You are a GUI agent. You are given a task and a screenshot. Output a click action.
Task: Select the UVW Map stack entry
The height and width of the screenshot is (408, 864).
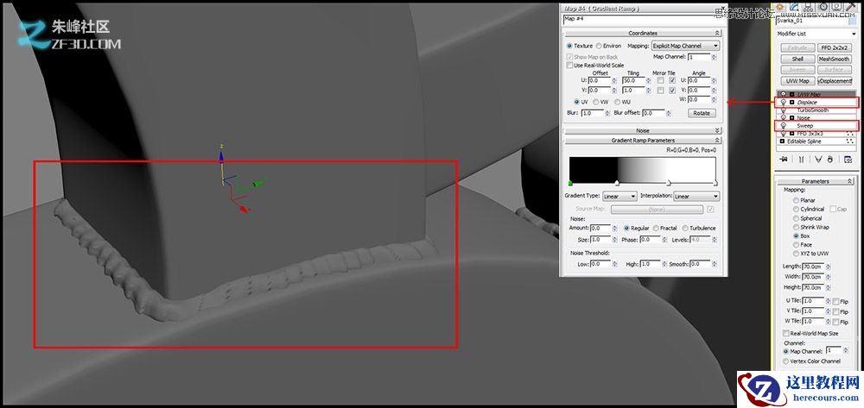pyautogui.click(x=809, y=94)
